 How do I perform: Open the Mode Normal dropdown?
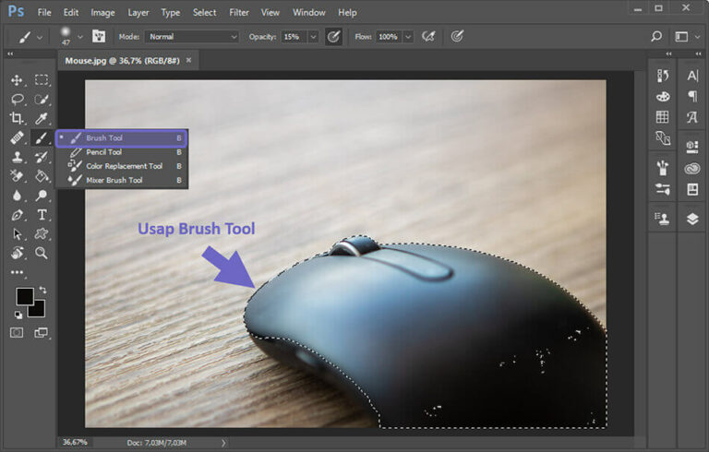tap(192, 37)
